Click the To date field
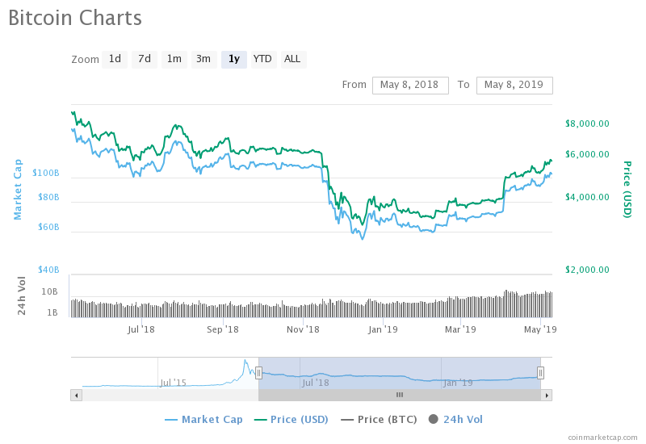This screenshot has width=646, height=444. 514,86
